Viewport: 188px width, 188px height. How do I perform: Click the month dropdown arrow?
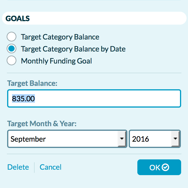point(122,139)
